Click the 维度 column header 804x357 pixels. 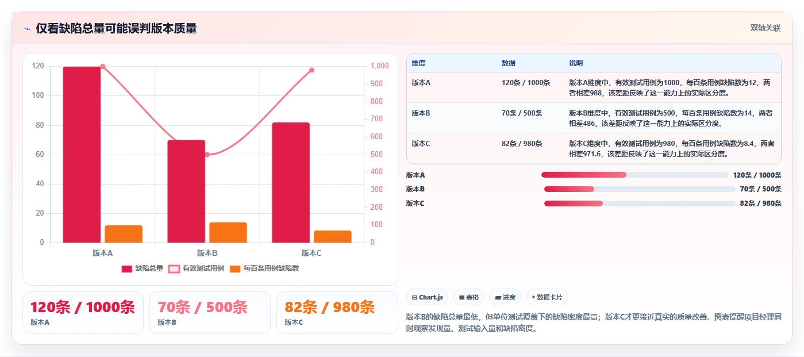coord(418,63)
